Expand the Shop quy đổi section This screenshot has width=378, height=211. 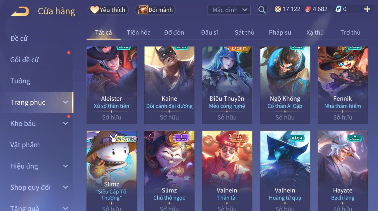click(65, 187)
